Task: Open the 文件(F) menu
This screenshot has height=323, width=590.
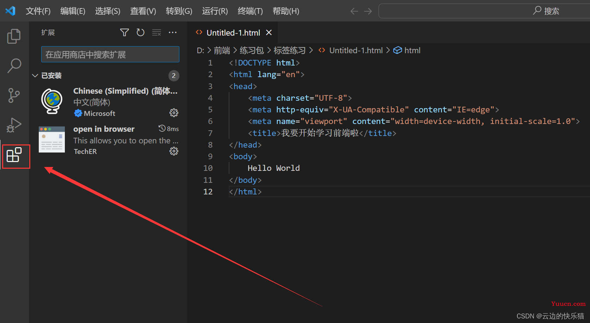Action: (x=38, y=11)
